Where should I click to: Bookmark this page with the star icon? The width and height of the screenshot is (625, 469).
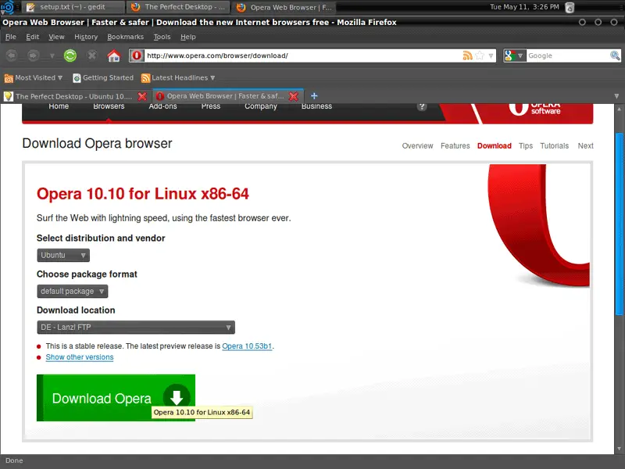click(x=480, y=55)
